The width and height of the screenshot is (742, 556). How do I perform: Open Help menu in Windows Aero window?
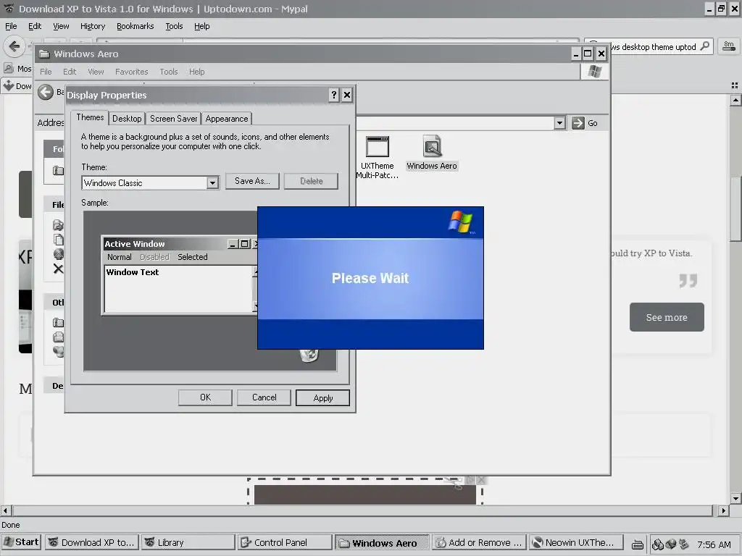point(197,72)
